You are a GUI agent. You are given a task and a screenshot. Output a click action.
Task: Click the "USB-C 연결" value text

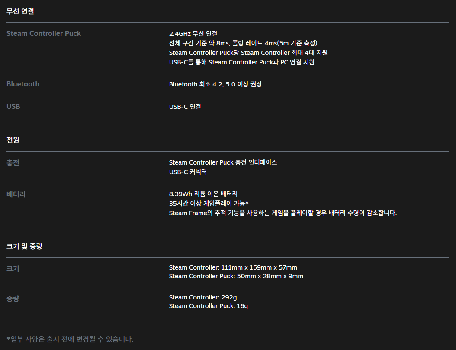coord(185,107)
